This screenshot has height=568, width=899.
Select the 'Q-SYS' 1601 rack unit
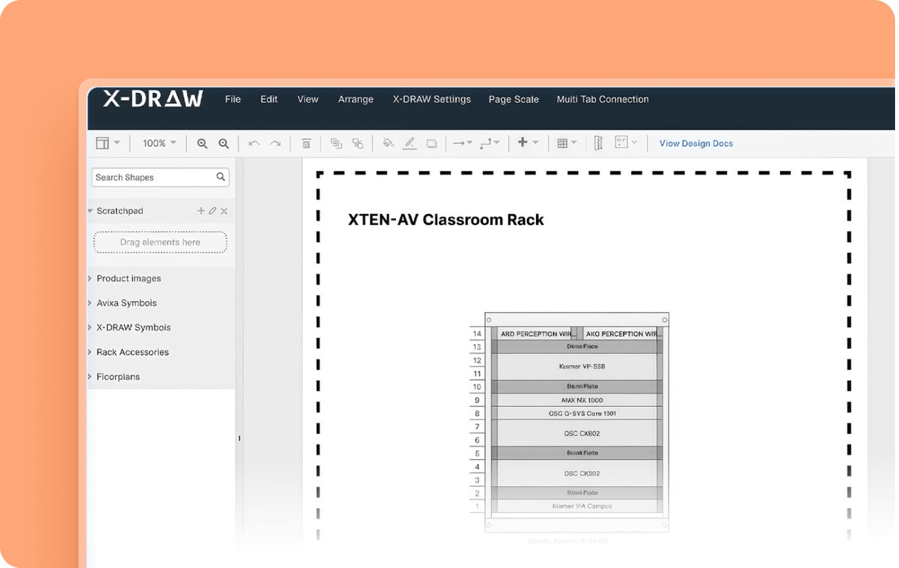click(577, 414)
